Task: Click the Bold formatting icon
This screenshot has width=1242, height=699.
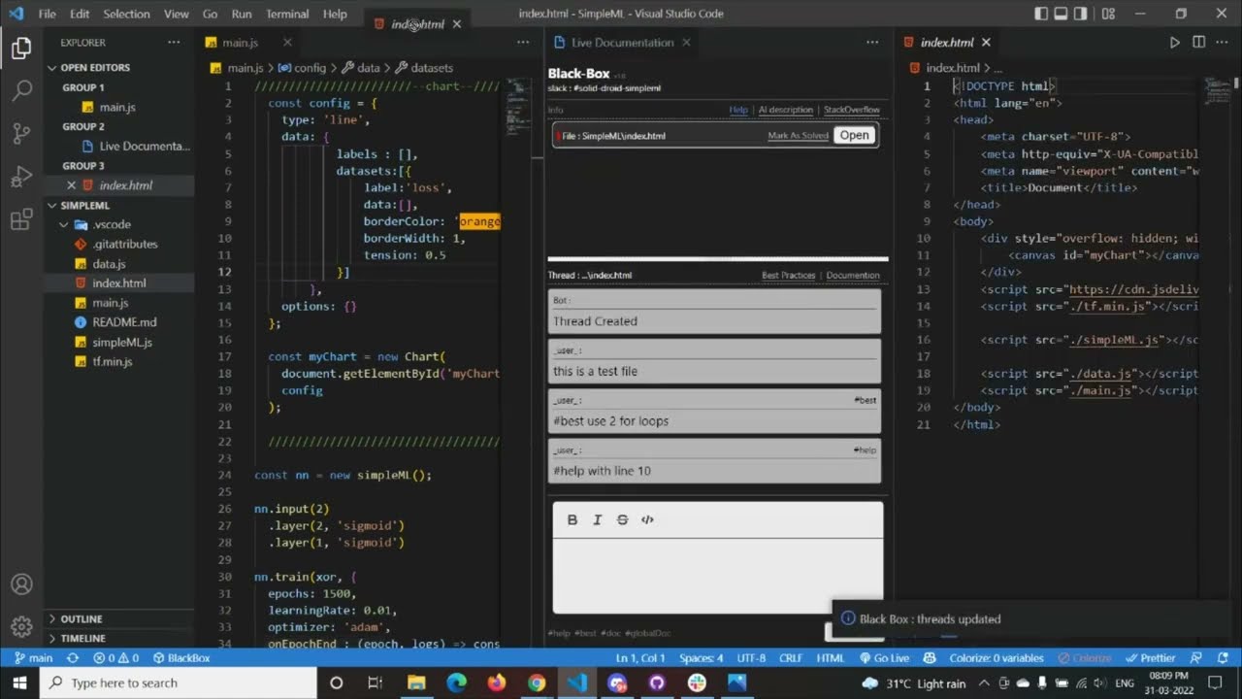Action: 572,520
